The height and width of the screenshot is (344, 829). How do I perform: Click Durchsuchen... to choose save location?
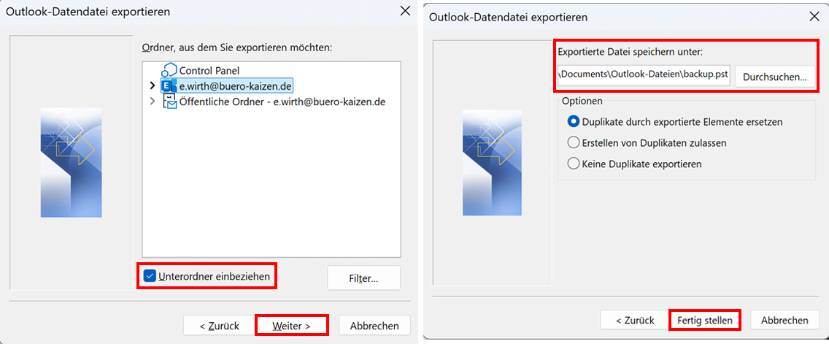click(774, 77)
